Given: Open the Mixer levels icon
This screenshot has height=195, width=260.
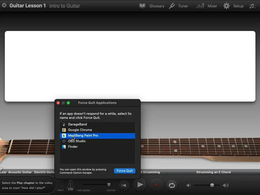Looking at the screenshot, I should [x=200, y=6].
